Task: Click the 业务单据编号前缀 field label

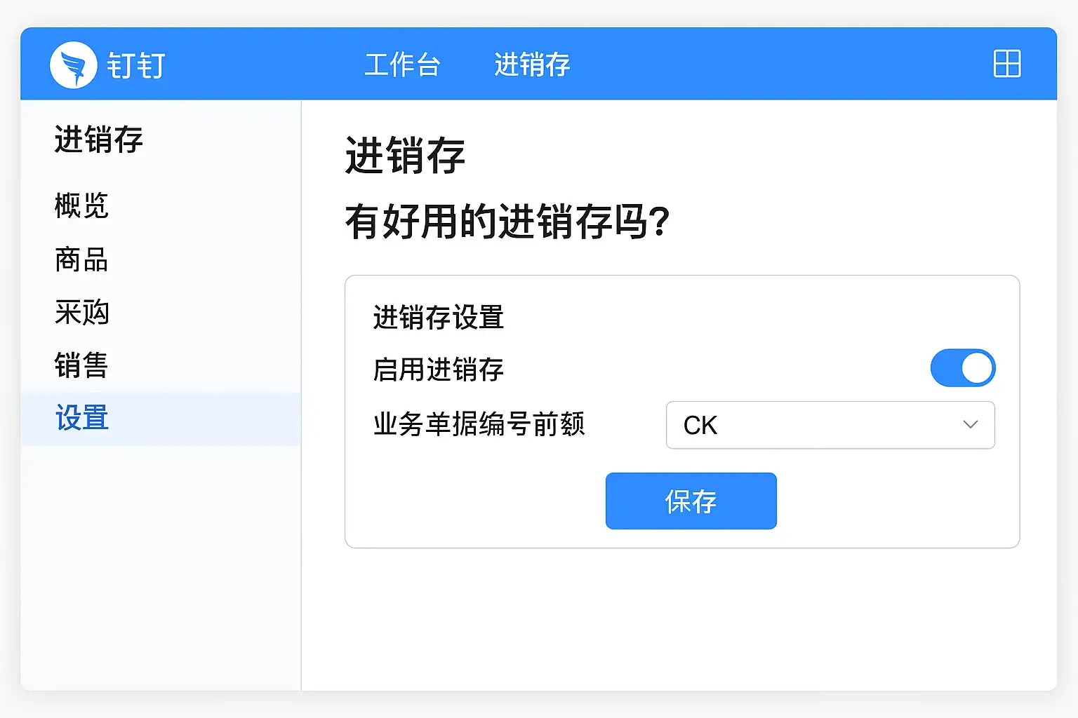Action: [479, 425]
